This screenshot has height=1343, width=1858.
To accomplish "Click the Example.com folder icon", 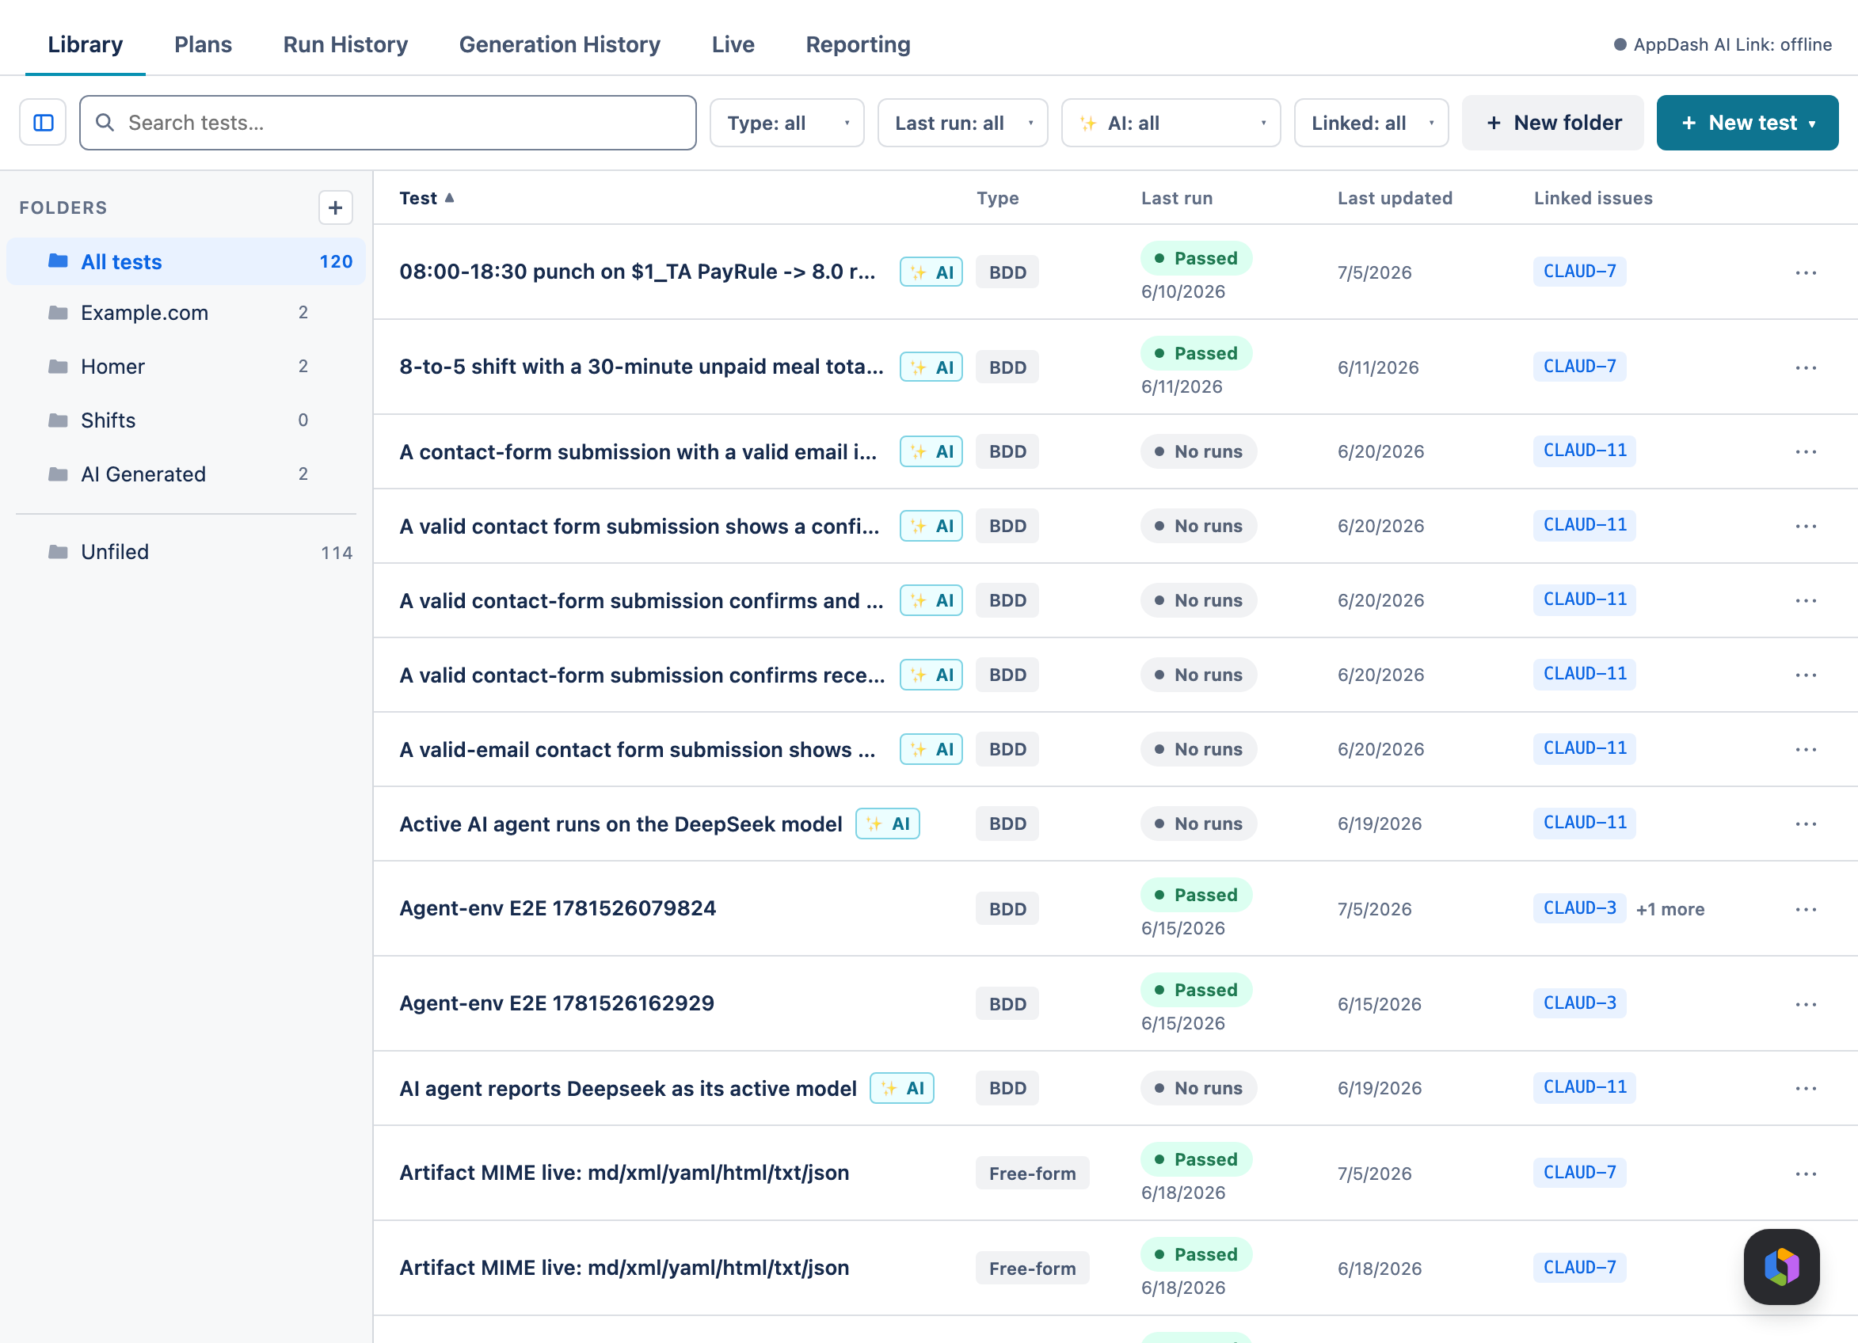I will click(58, 313).
